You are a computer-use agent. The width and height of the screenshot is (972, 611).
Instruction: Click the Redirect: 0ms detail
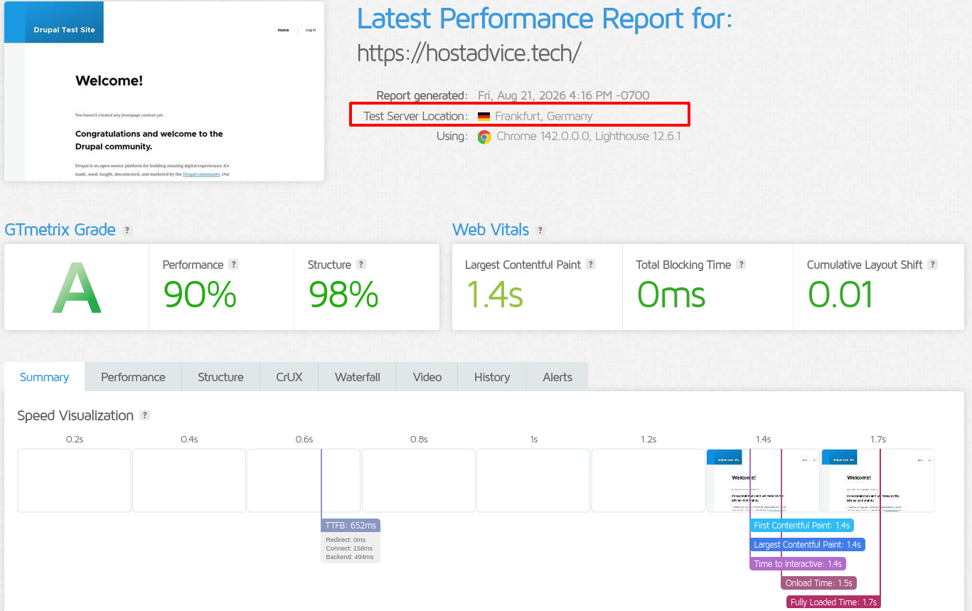point(346,540)
